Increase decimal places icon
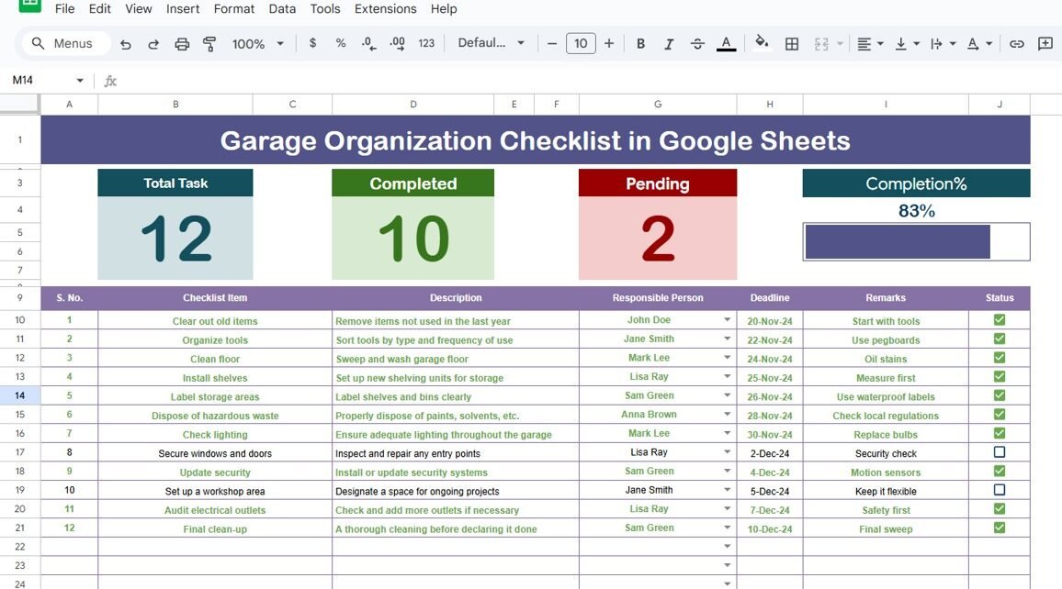Viewport: 1062px width, 589px height. tap(398, 44)
